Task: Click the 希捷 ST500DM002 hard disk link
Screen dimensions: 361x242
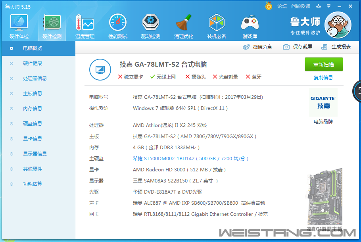Action: click(x=191, y=159)
